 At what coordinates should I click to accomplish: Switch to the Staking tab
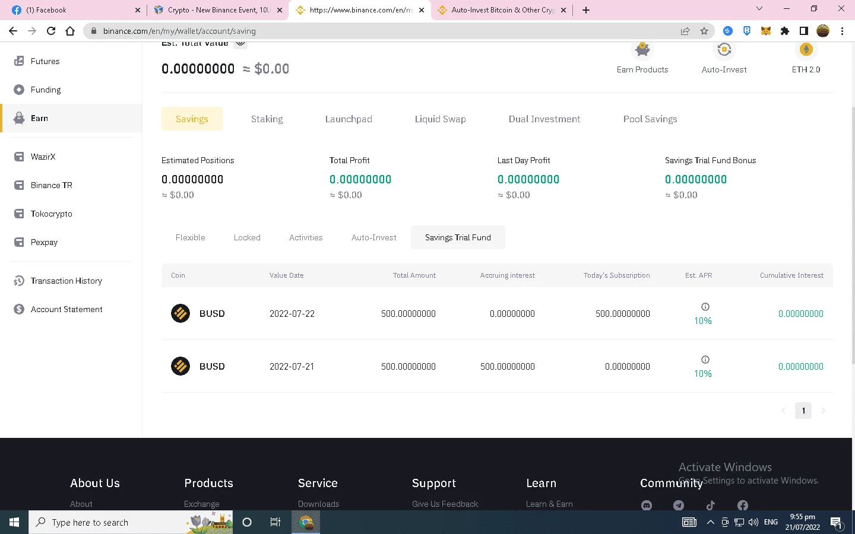tap(267, 119)
